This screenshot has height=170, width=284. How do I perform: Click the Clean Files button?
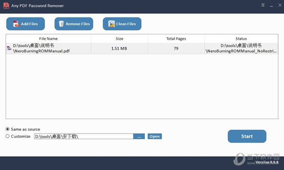coord(122,24)
